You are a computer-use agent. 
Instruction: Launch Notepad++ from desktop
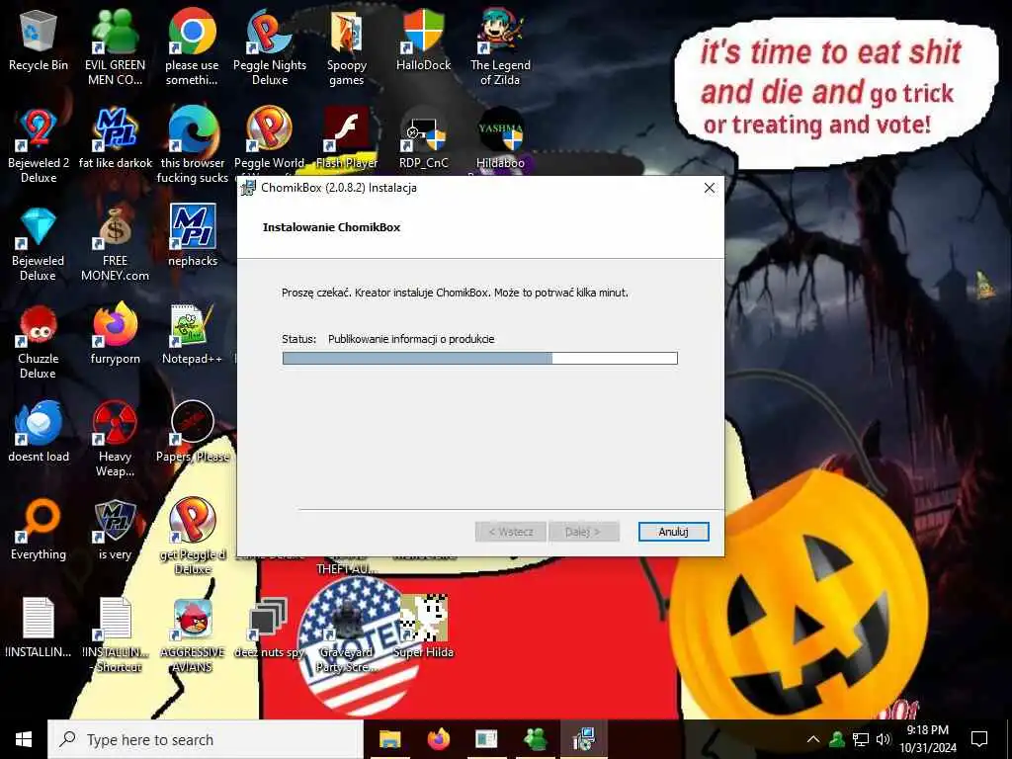click(192, 334)
